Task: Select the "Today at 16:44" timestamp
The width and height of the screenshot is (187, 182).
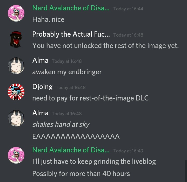Action: click(x=128, y=9)
